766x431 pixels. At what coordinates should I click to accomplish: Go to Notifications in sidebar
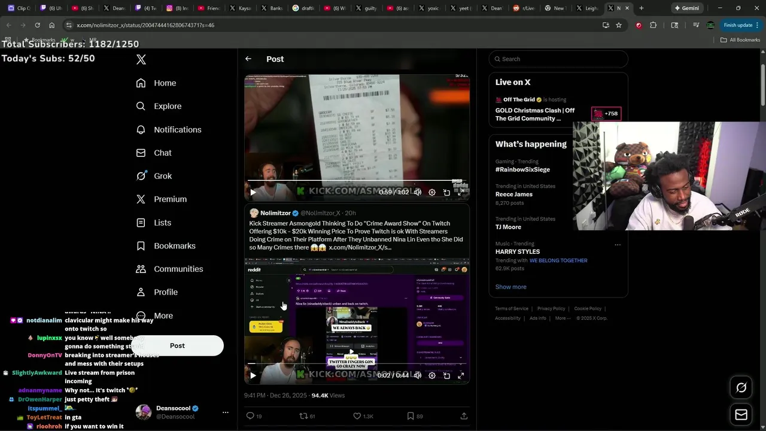(x=169, y=129)
